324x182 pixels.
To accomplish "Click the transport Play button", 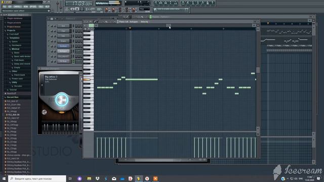I will point(72,9).
